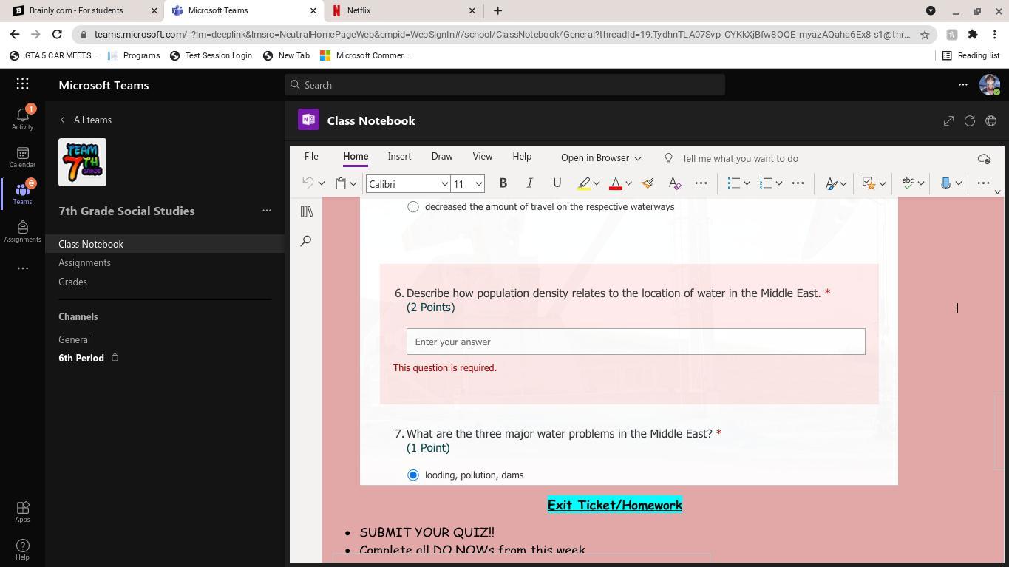Click the question 6 answer field
This screenshot has height=567, width=1009.
636,342
